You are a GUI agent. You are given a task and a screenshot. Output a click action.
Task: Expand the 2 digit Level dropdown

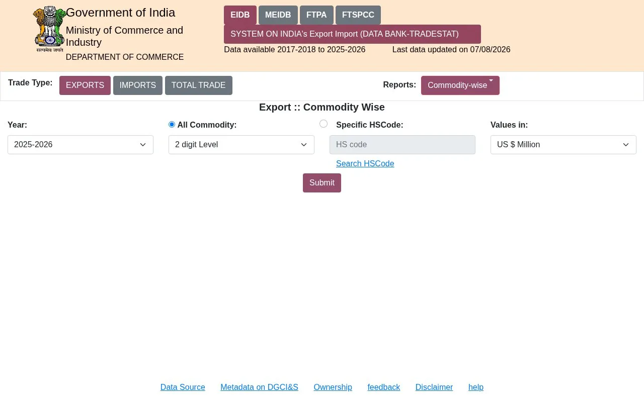coord(242,145)
